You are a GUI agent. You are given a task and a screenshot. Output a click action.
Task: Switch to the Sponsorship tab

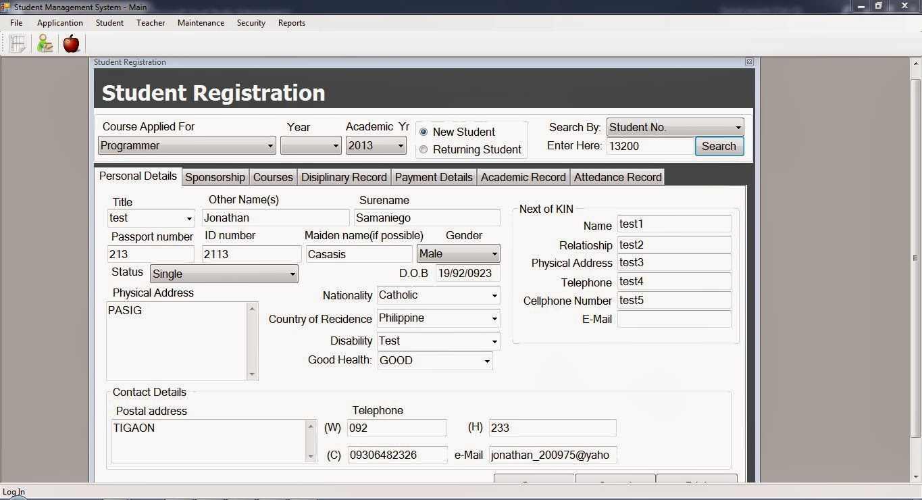(215, 176)
